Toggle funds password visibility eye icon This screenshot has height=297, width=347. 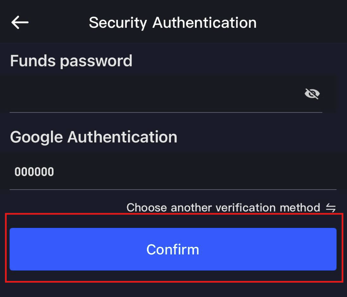click(312, 94)
